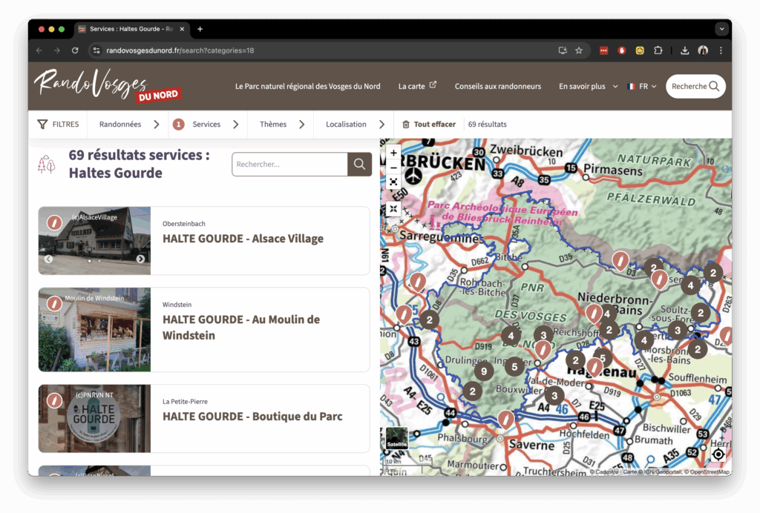Open Le Parc naturel régional des Vosges du Nord
Image resolution: width=760 pixels, height=513 pixels.
point(308,86)
